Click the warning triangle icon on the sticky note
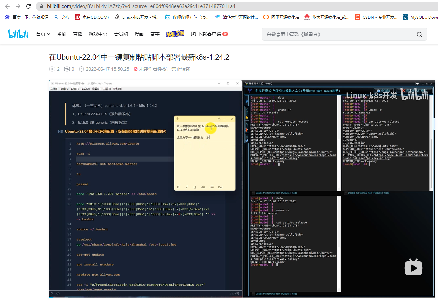Screen dimensions: 438x300 (x=219, y=119)
